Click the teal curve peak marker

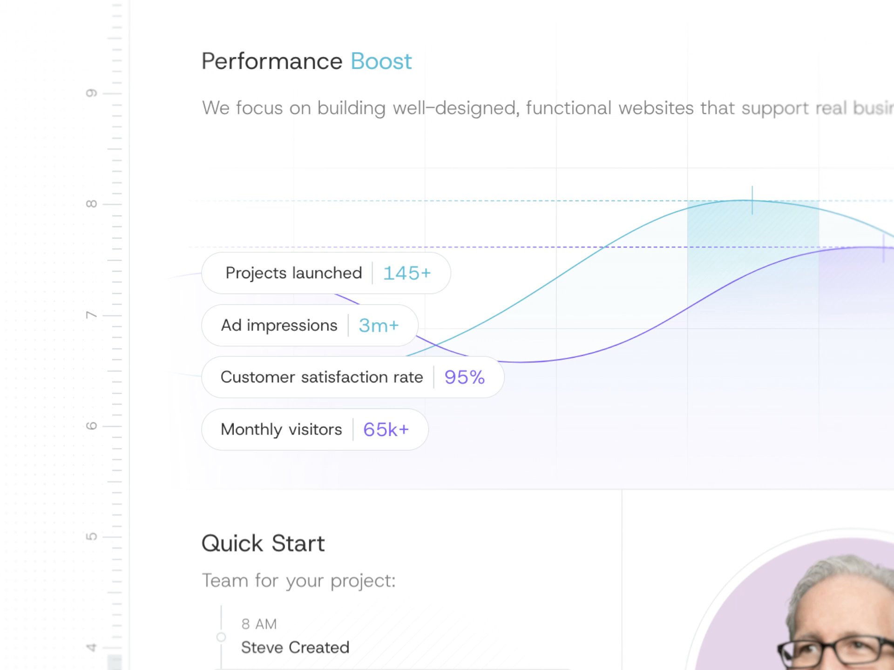(x=752, y=201)
